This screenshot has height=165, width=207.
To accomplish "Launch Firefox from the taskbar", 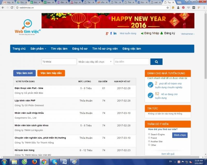I will click(x=34, y=162).
